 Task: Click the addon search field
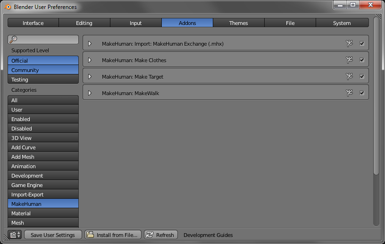(x=43, y=39)
